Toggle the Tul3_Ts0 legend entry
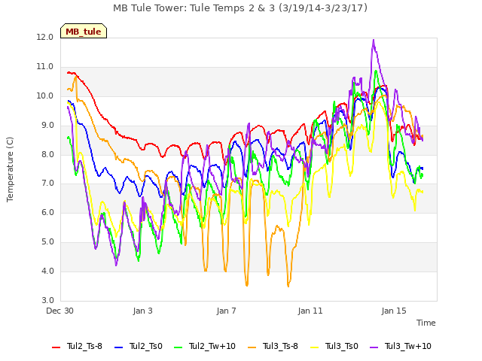482x361 pixels. click(x=334, y=346)
